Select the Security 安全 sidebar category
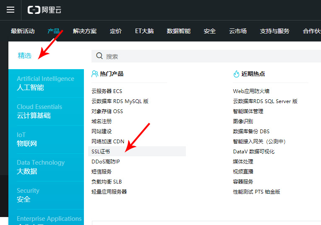321x225 pixels. 46,195
